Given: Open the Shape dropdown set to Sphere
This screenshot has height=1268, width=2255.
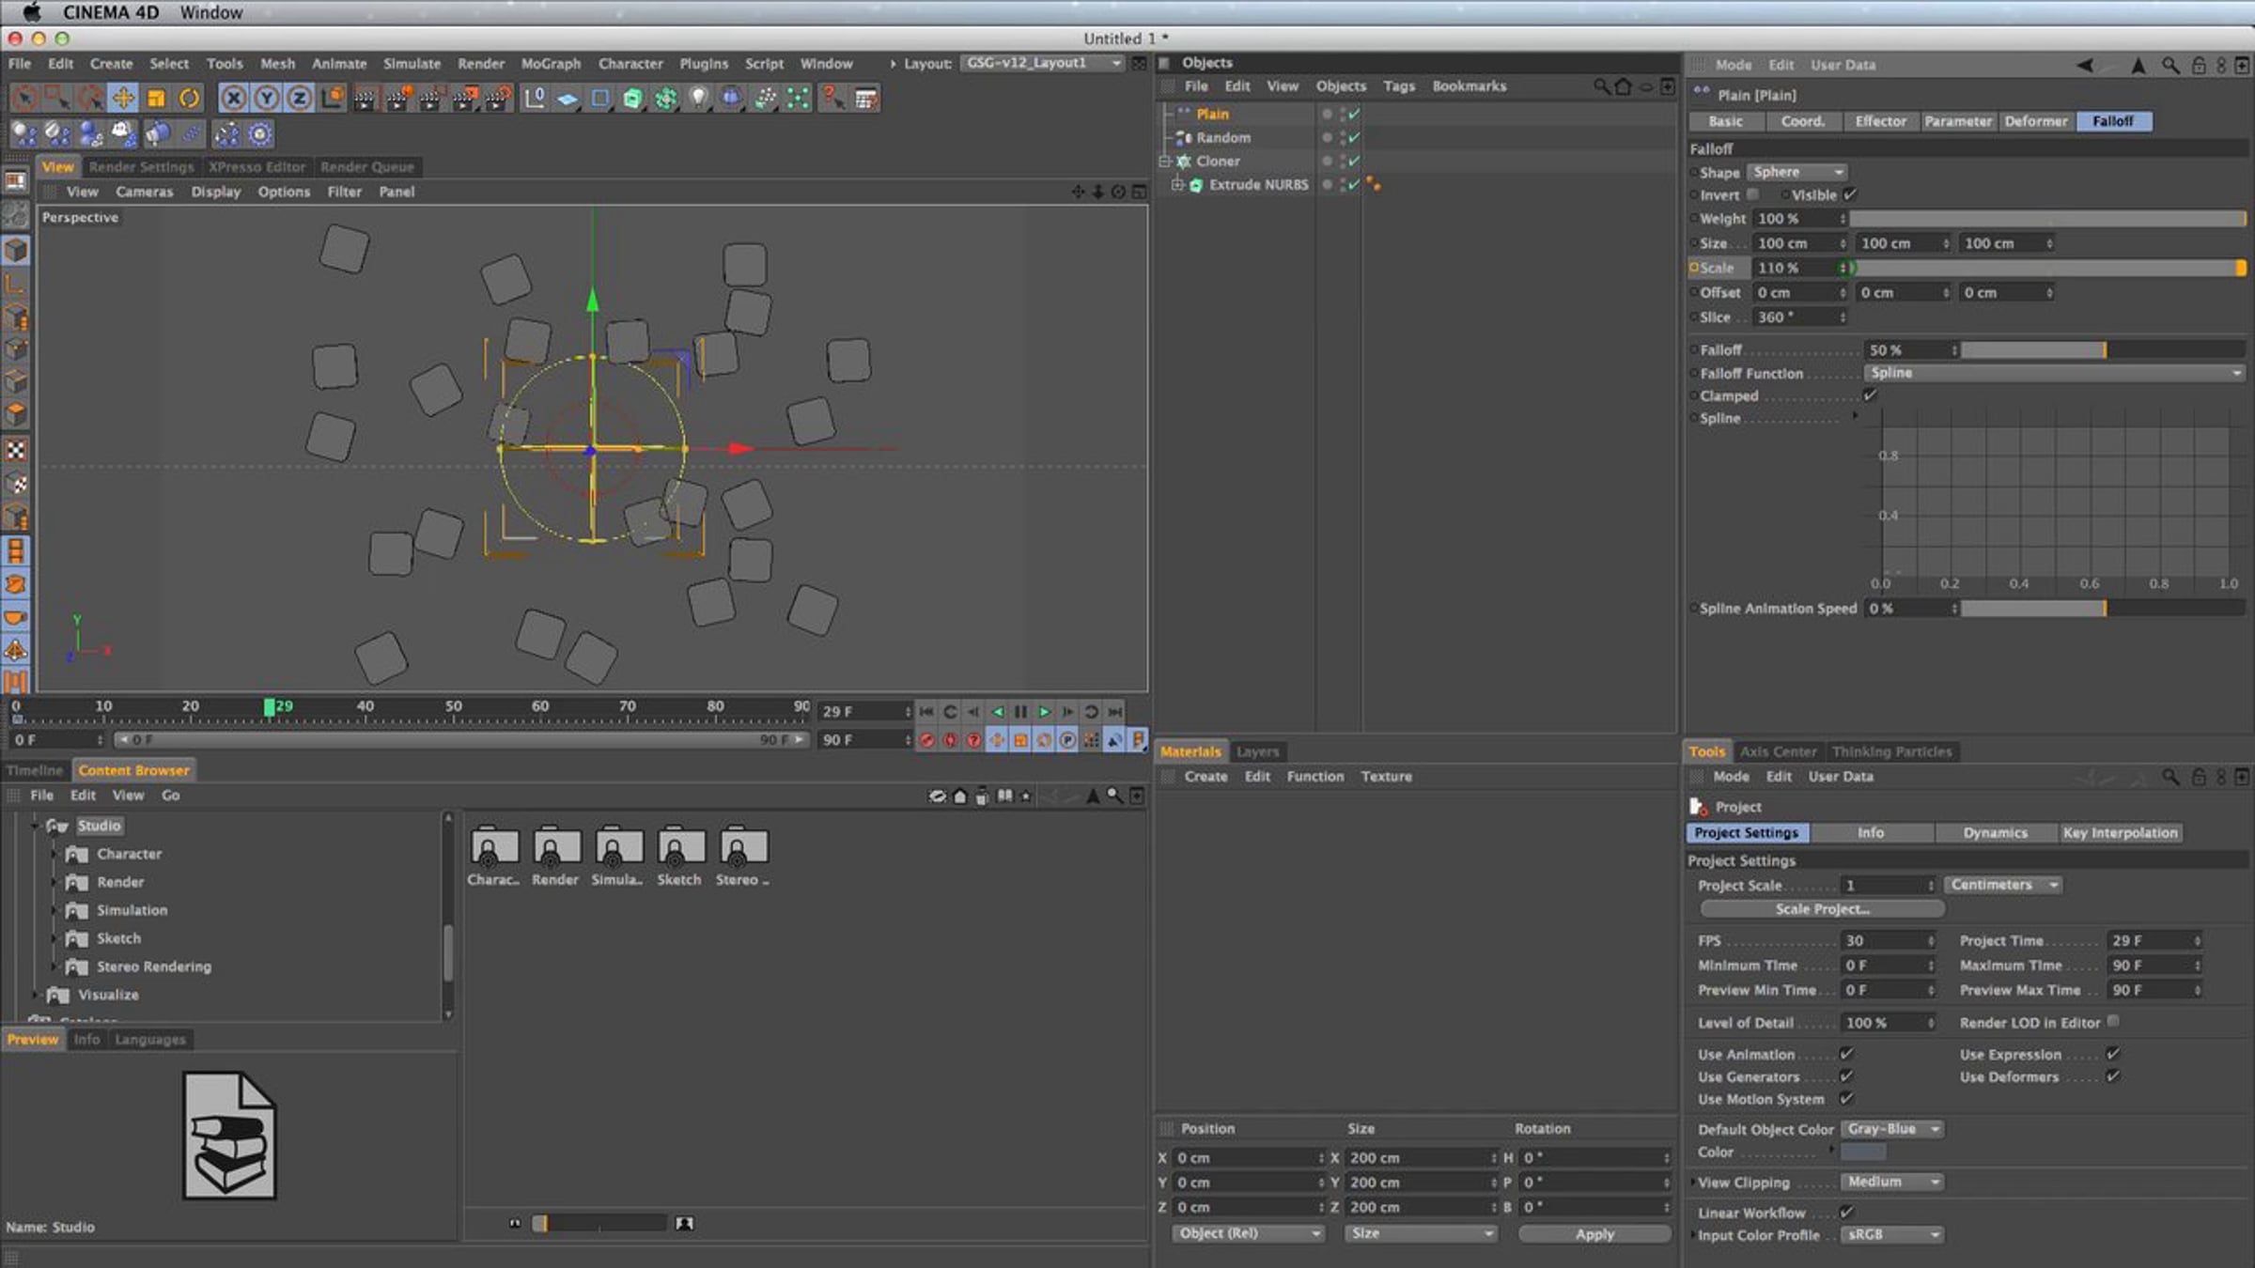Looking at the screenshot, I should coord(1796,172).
